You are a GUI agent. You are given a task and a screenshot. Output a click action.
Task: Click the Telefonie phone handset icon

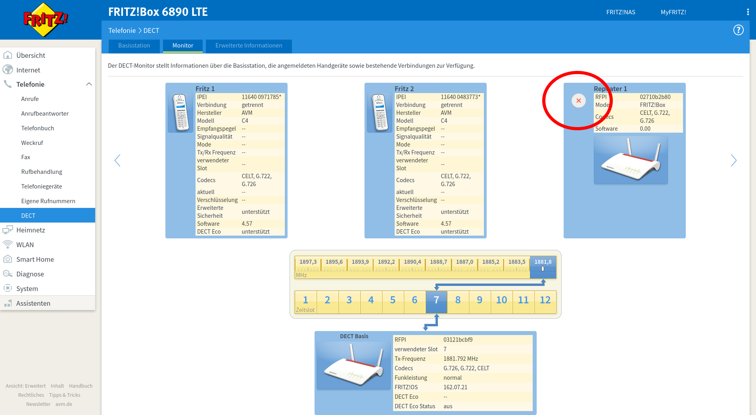tap(8, 84)
